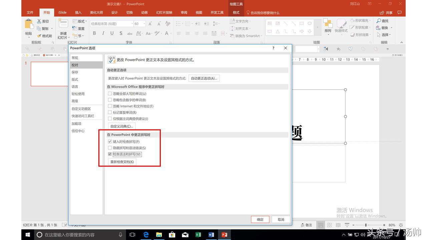The height and width of the screenshot is (240, 427).
Task: Click the clear formatting eraser icon
Action: tap(168, 24)
